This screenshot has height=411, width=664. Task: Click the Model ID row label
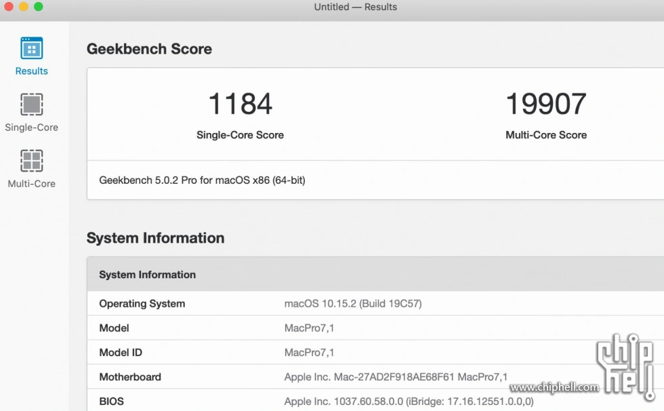pyautogui.click(x=121, y=353)
